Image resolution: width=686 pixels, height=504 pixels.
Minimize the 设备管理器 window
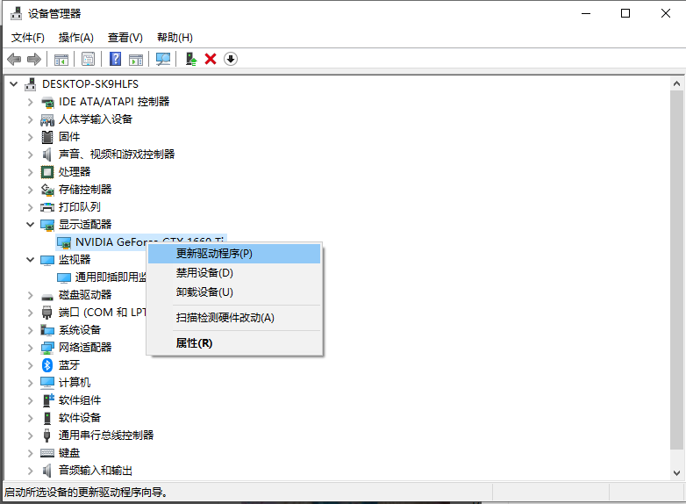tap(586, 13)
